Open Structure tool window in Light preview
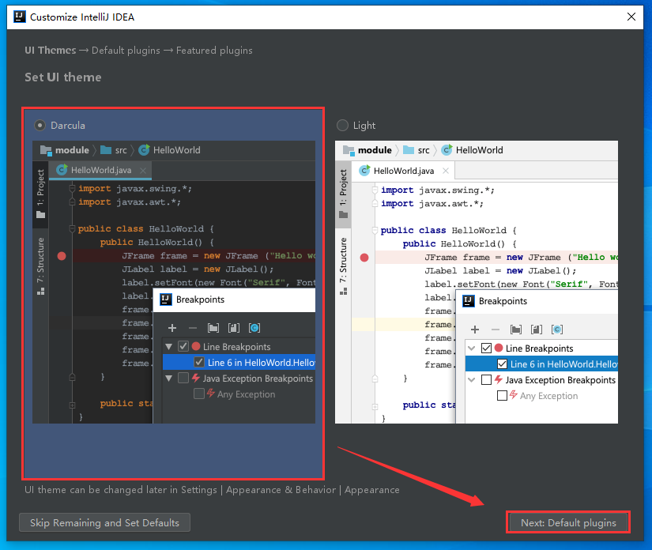 (x=343, y=266)
